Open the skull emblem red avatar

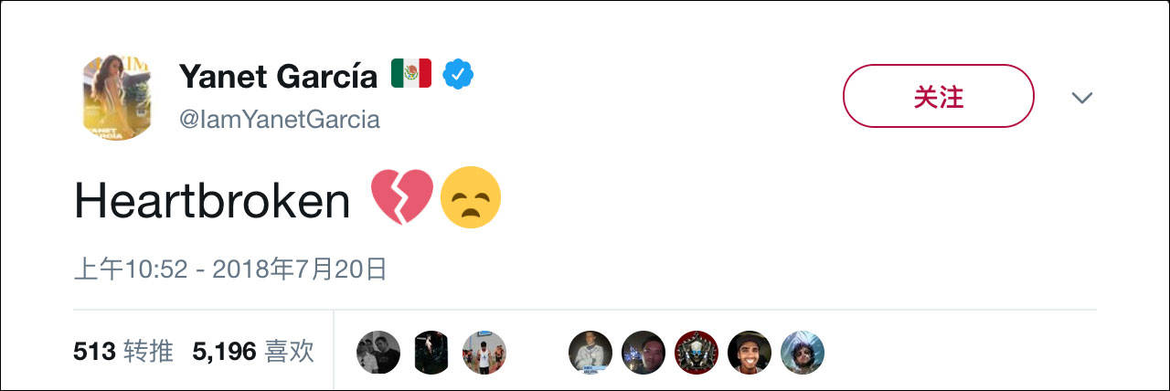(697, 353)
